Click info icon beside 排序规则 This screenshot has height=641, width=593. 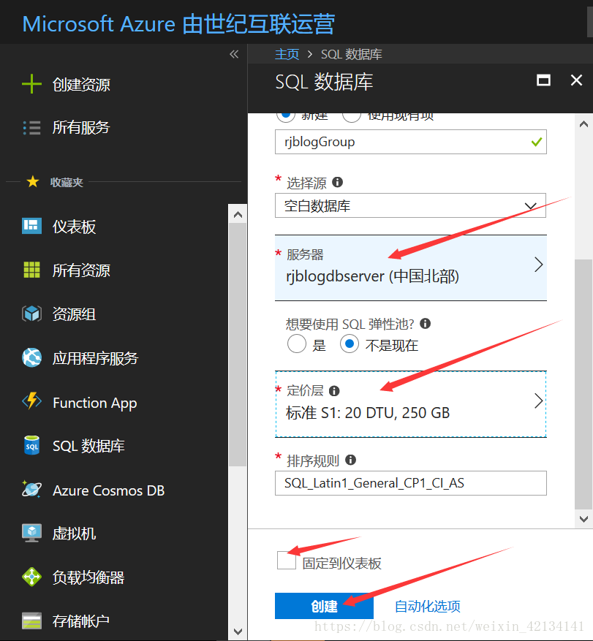[x=350, y=460]
